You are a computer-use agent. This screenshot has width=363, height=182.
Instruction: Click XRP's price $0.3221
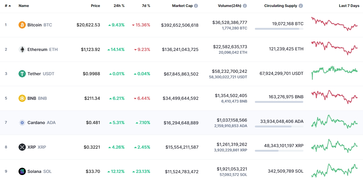pos(92,147)
